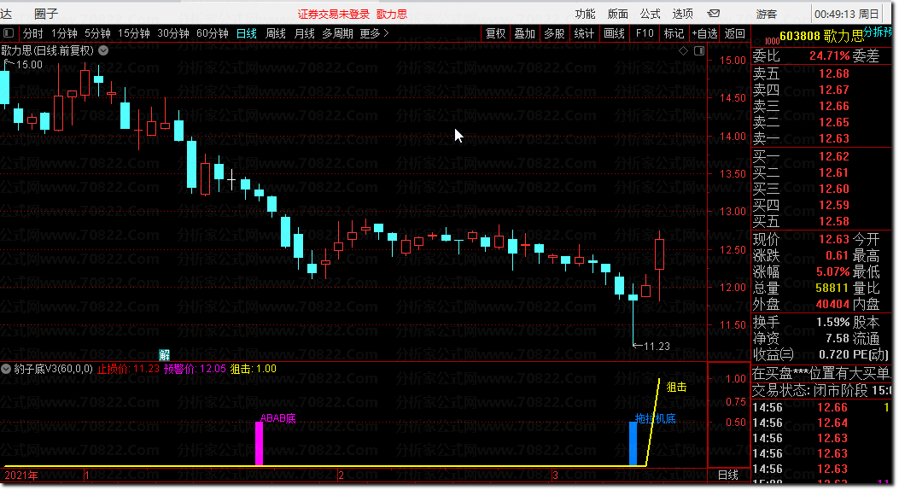This screenshot has width=899, height=490.
Task: Open the 公式 menu
Action: [651, 14]
